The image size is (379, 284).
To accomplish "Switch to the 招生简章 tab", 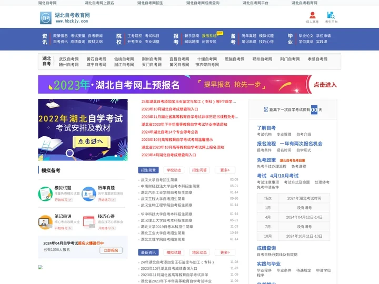I will [148, 170].
